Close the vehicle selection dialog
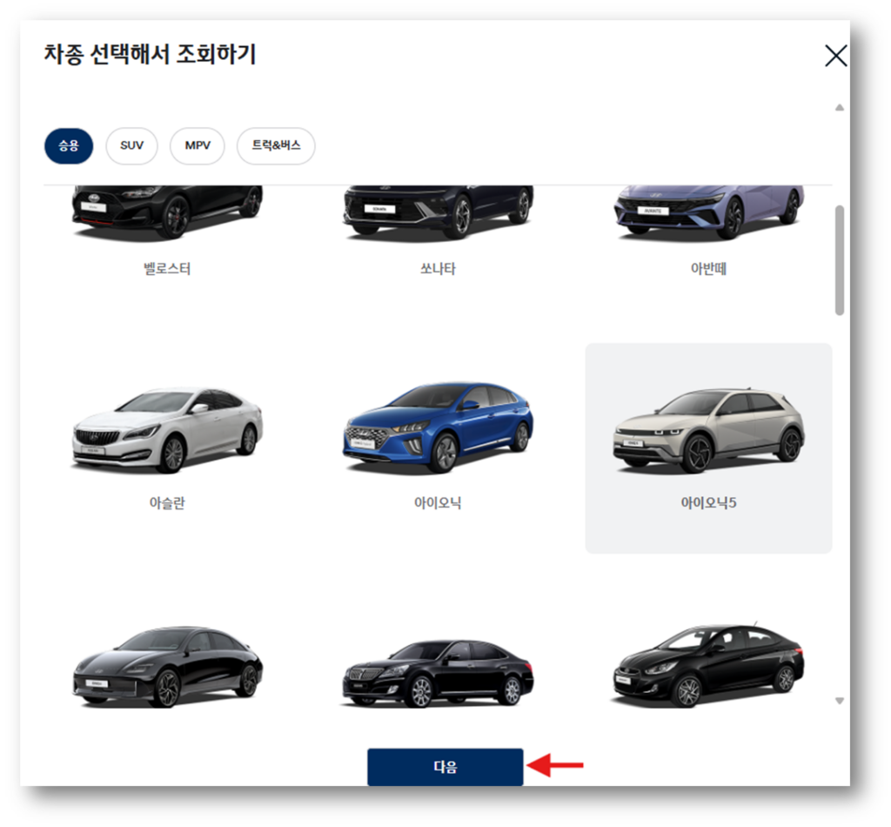 click(834, 56)
